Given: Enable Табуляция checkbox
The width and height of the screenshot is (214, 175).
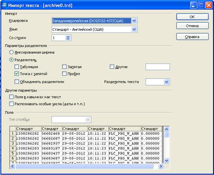Looking at the screenshot, I should pos(17,67).
